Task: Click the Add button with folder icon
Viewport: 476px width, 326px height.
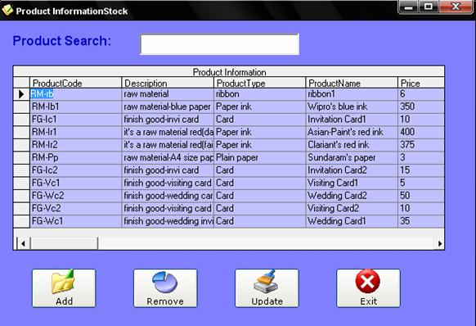Action: [x=64, y=288]
